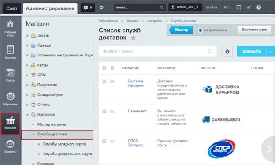Image resolution: width=275 pixels, height=165 pixels.
Task: Switch to the Сайт tab
Action: coord(12,8)
